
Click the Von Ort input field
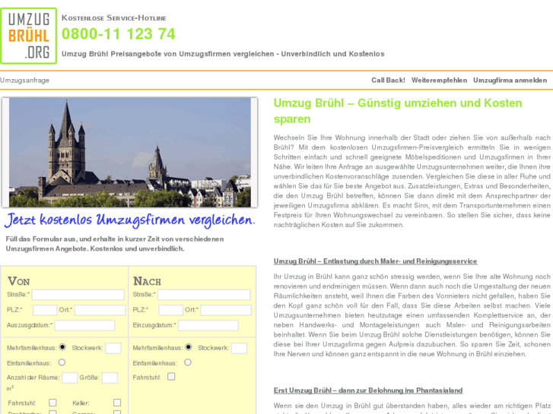coord(100,310)
